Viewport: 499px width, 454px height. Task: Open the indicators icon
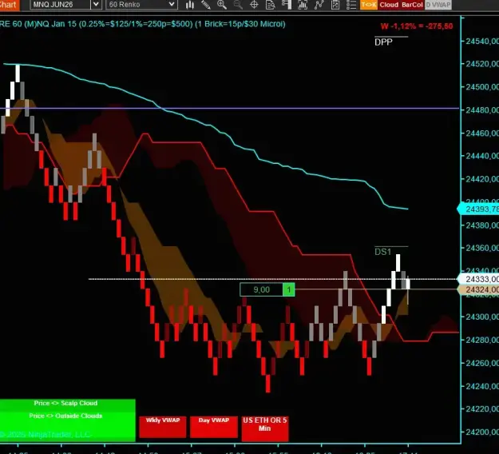319,5
